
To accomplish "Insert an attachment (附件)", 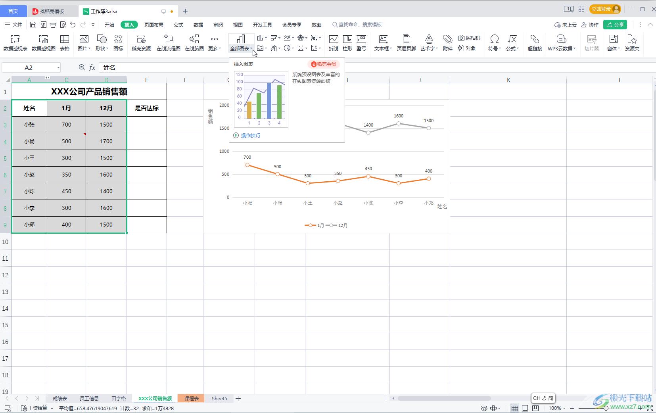I will (x=448, y=43).
